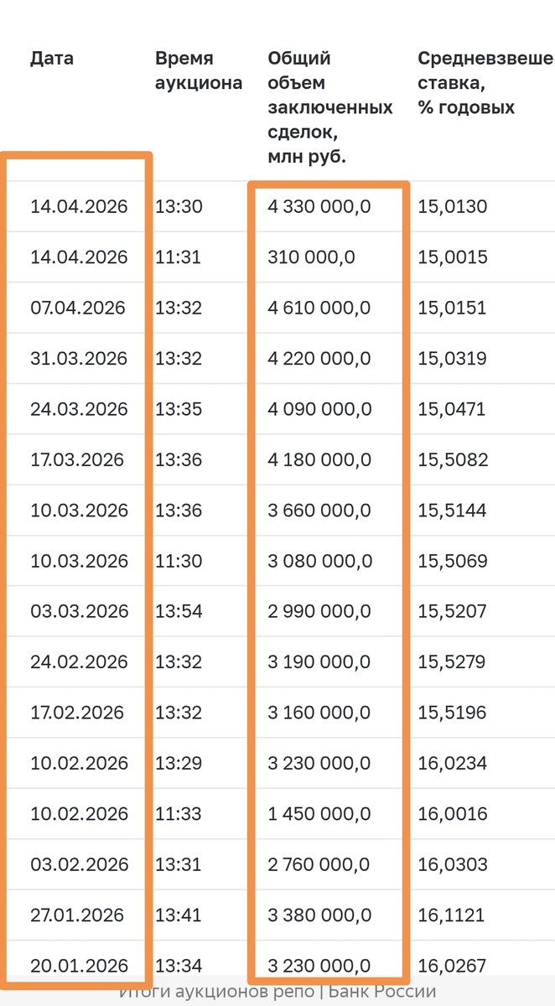Viewport: 555px width, 1006px height.
Task: Click the volume value 2 990 000,0
Action: (x=319, y=611)
